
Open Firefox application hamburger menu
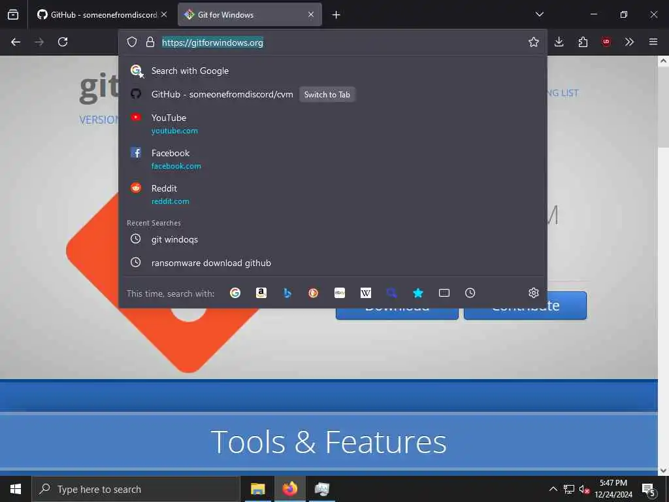[x=653, y=42]
